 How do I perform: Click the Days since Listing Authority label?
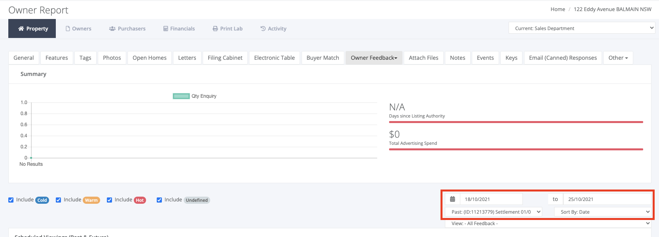point(417,116)
